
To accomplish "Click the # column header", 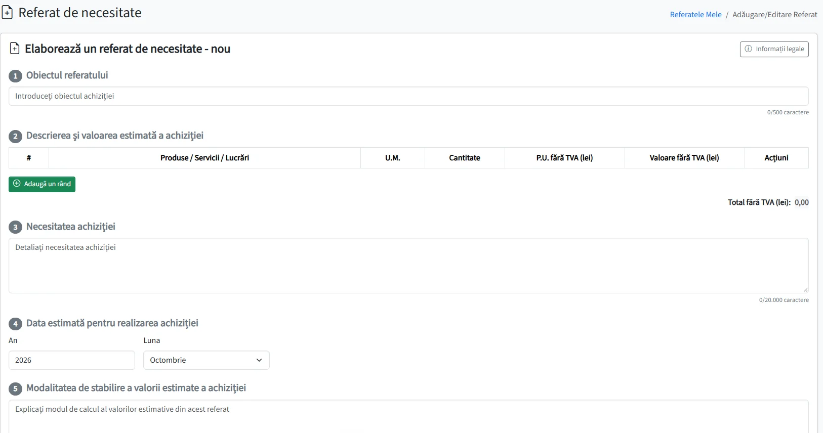I will tap(29, 158).
